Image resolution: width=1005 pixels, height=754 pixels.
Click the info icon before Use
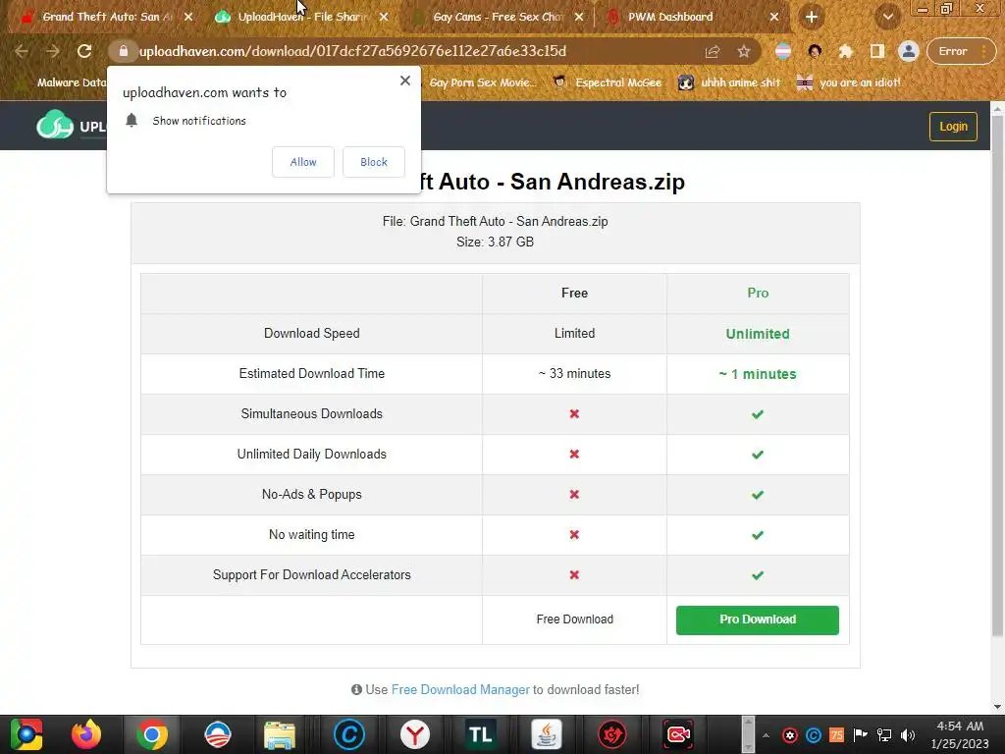pos(356,690)
